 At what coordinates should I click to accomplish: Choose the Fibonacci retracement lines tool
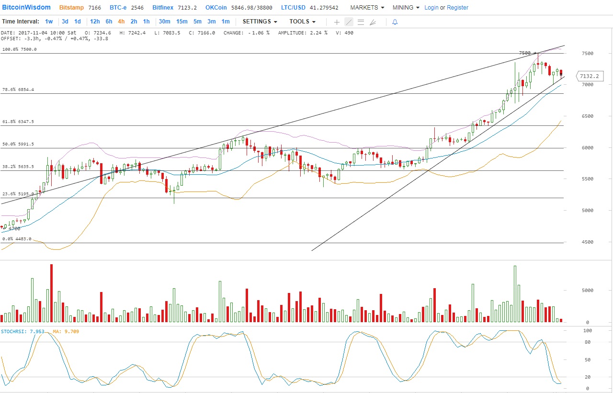361,22
